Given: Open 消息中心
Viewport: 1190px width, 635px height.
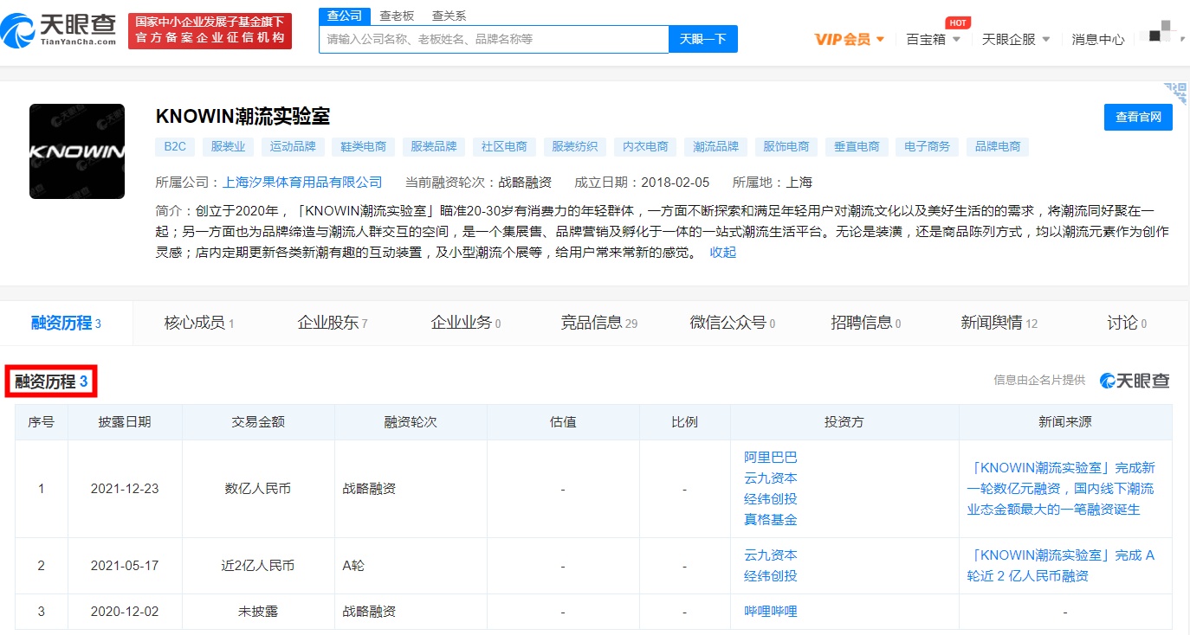Looking at the screenshot, I should click(1098, 39).
